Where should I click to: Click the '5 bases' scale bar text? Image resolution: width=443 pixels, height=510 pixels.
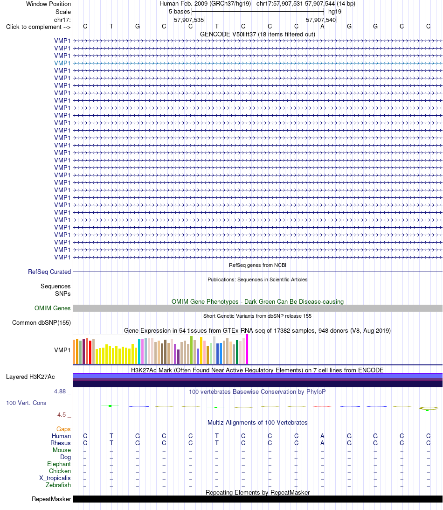(179, 11)
